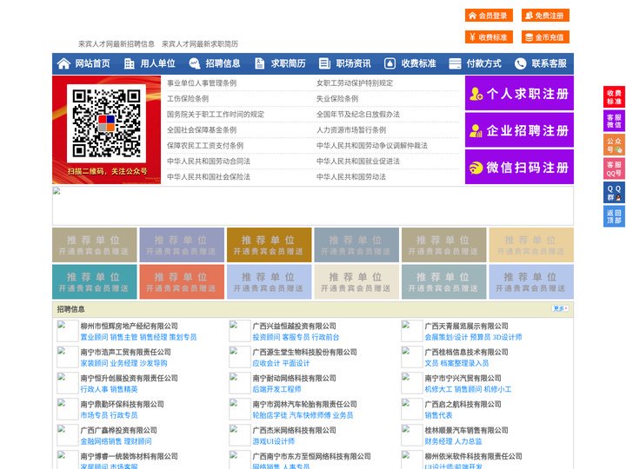Open 柳州市恒辉房地产经纪有限公司 company link
Viewport: 626px width, 469px height.
click(x=130, y=327)
